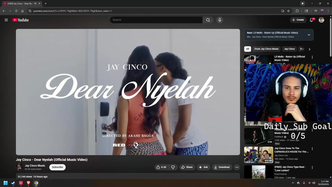
Task: Open Gemini sparkle button in title bar
Action: 302,3
